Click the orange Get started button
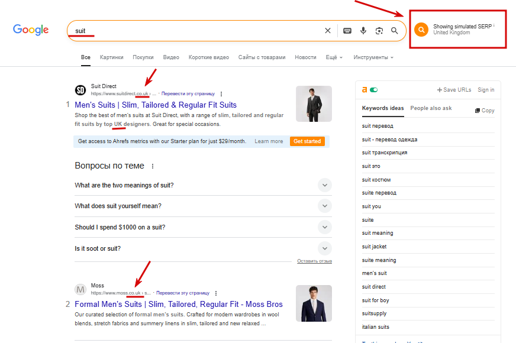The width and height of the screenshot is (516, 343). tap(307, 141)
